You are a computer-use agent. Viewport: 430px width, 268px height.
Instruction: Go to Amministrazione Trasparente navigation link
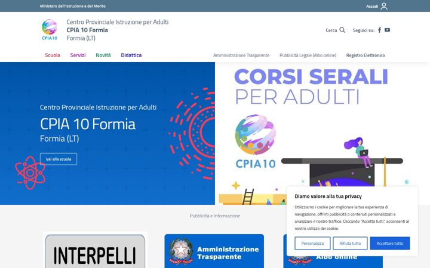click(x=241, y=55)
